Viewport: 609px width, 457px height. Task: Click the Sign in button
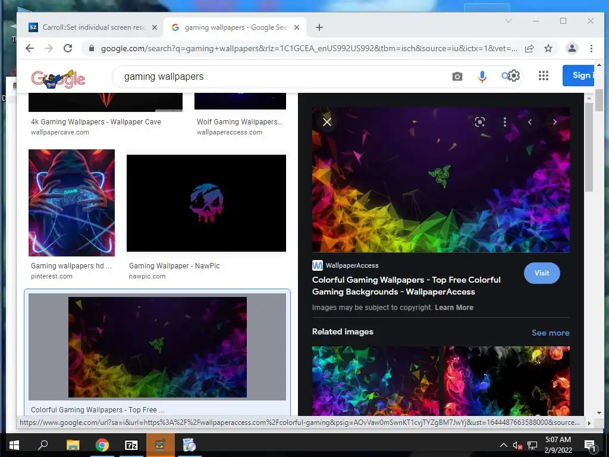coord(578,76)
